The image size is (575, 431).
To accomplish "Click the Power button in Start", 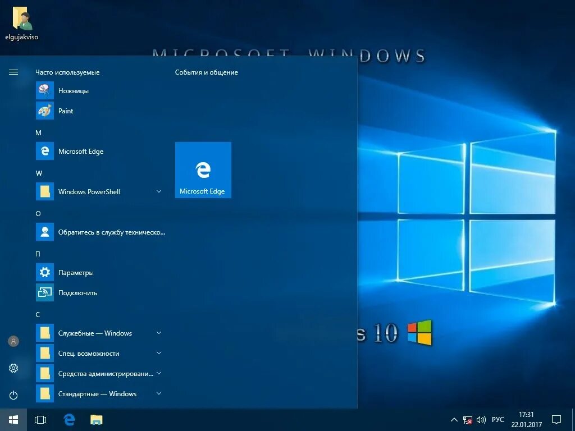I will coord(13,395).
